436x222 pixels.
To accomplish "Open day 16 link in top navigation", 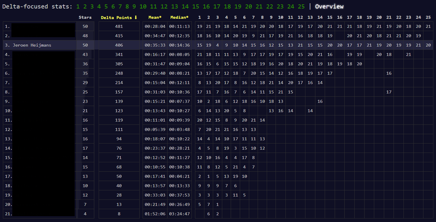I will coord(206,6).
